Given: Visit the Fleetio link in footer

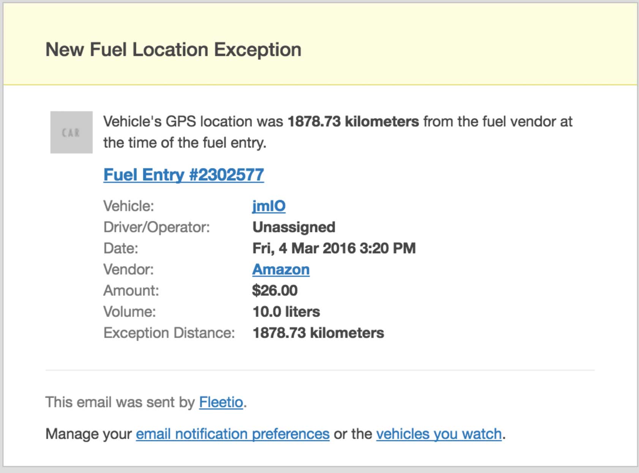Looking at the screenshot, I should [x=221, y=402].
